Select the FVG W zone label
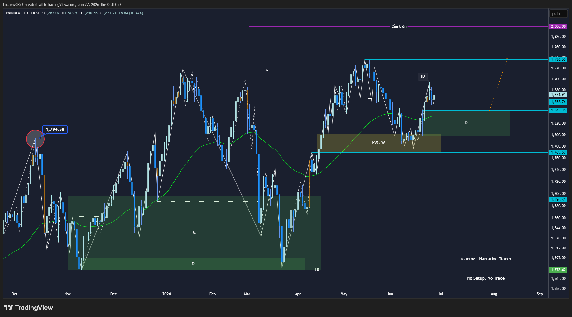 pos(378,143)
